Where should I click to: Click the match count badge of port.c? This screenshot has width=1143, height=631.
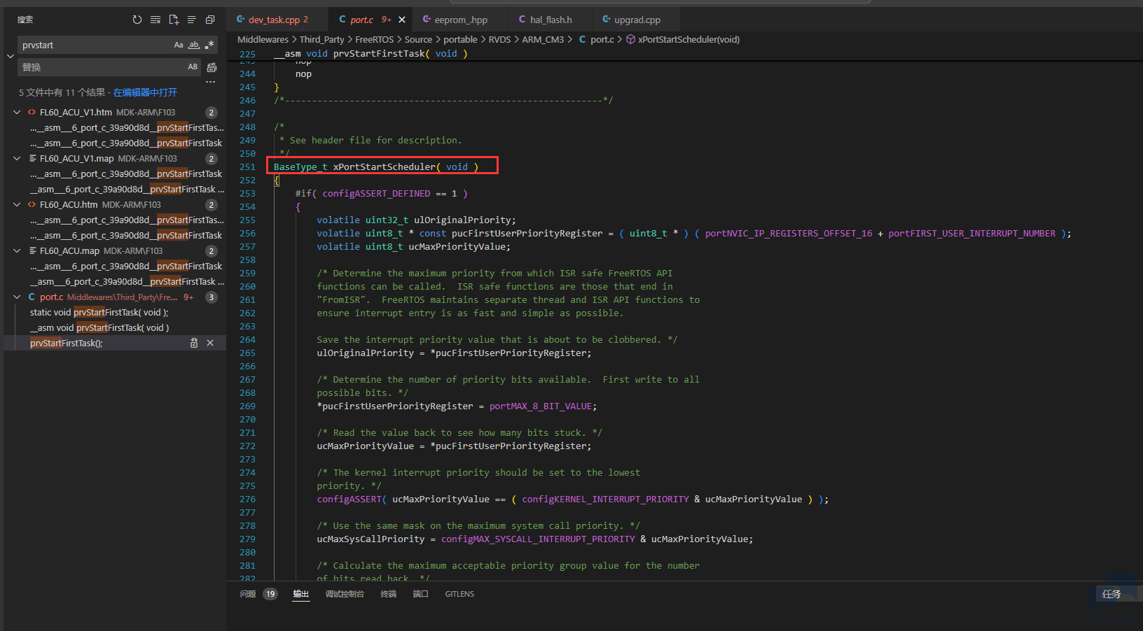coord(212,297)
